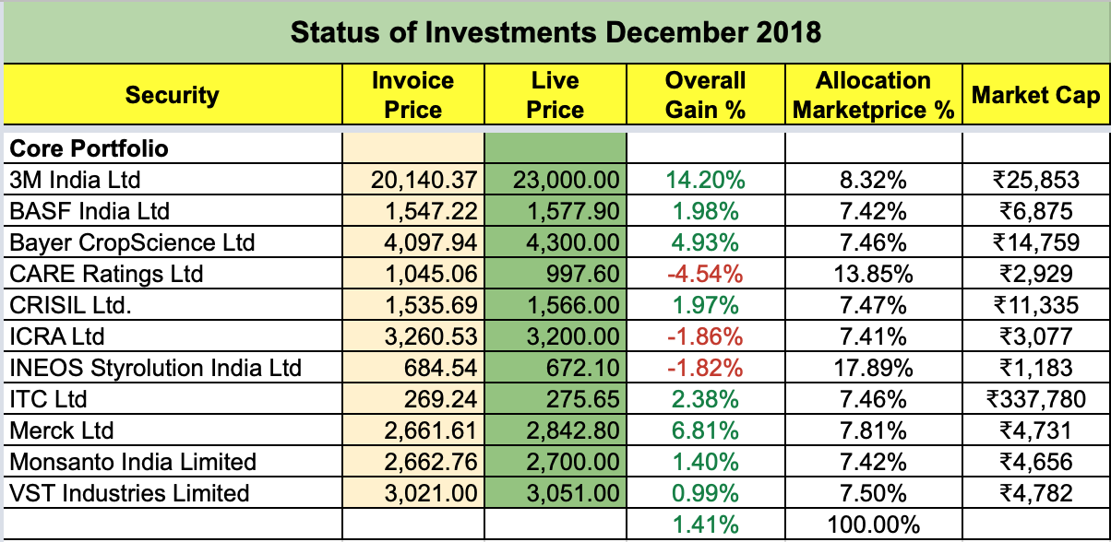This screenshot has height=542, width=1111.
Task: Select the Invoice Price column header
Action: coord(412,95)
